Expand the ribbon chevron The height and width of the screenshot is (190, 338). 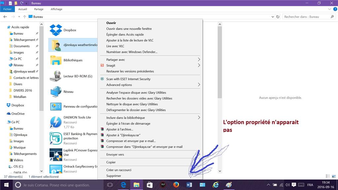pos(329,9)
